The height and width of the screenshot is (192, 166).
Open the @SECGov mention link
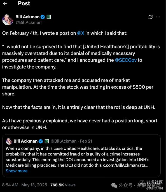point(126,60)
